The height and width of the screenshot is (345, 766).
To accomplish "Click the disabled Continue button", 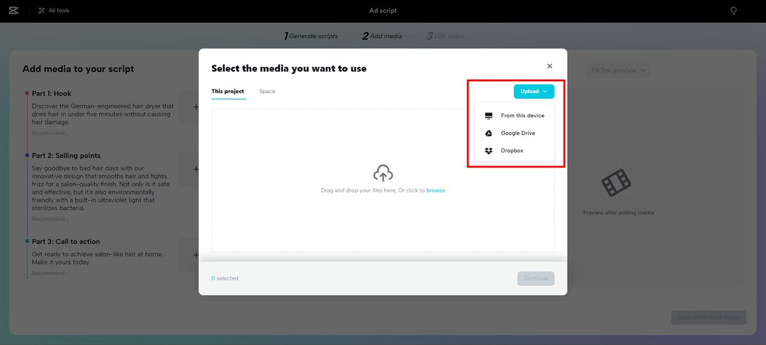I will (x=536, y=278).
